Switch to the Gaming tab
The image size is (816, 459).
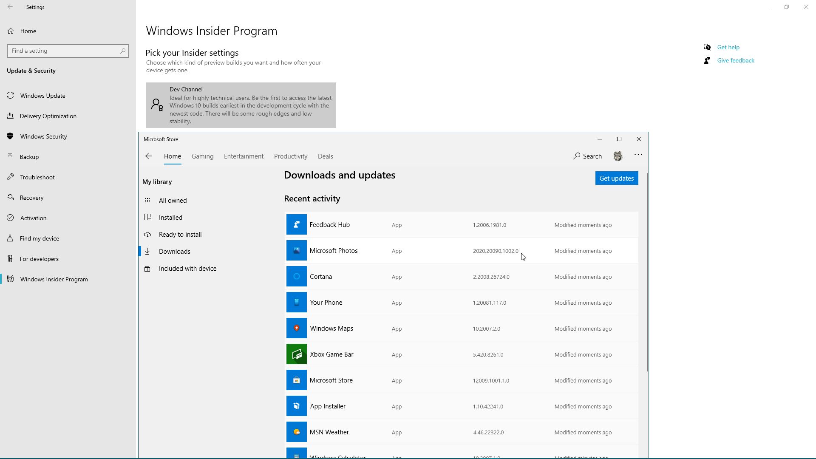point(202,156)
